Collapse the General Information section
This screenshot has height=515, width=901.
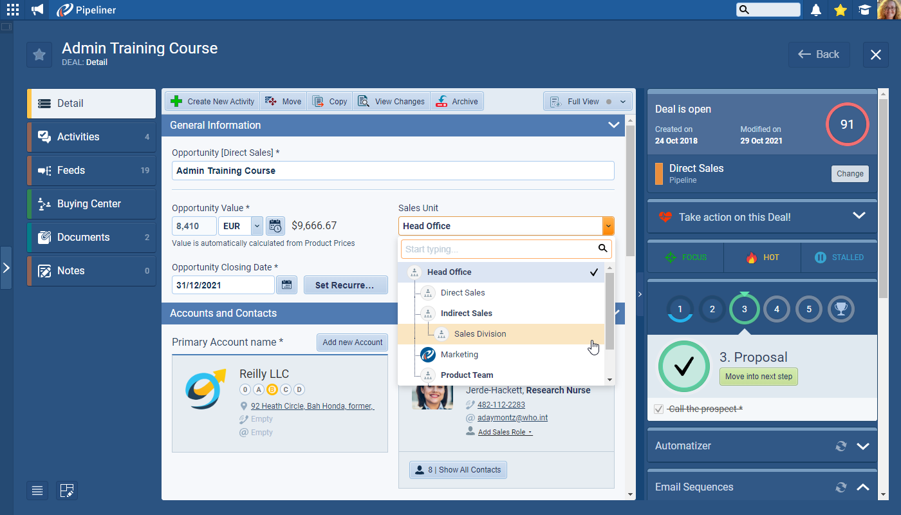[x=613, y=126]
